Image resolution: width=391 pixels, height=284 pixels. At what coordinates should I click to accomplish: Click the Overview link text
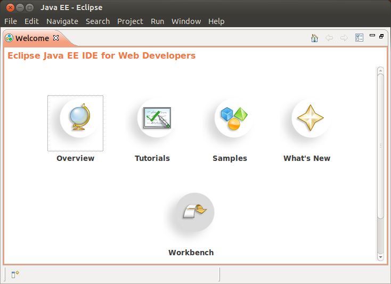(75, 158)
